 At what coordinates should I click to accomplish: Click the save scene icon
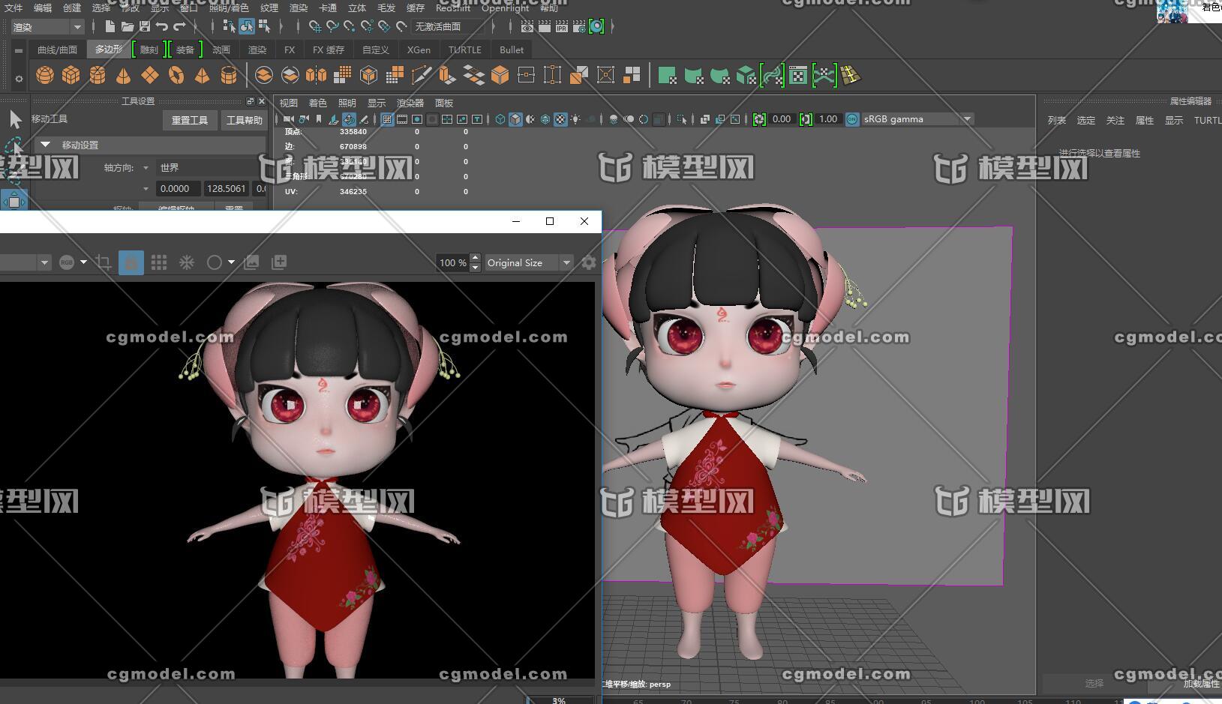click(x=145, y=26)
